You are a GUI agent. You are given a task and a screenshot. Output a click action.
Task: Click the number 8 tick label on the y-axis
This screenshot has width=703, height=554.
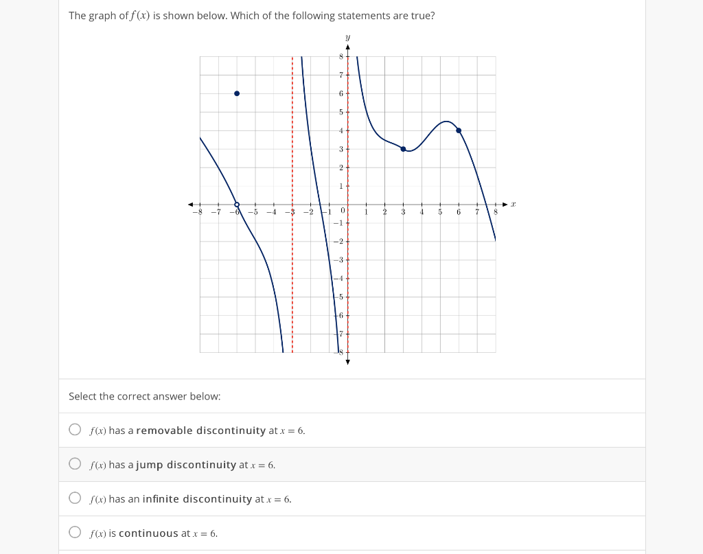(x=341, y=56)
